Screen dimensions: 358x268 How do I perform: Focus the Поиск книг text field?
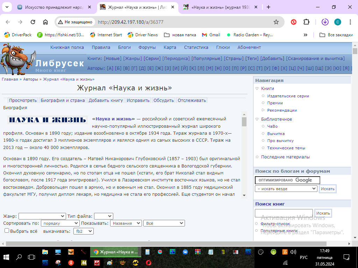tap(284, 213)
